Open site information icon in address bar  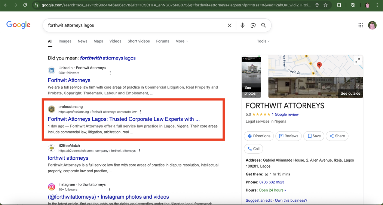pyautogui.click(x=36, y=5)
